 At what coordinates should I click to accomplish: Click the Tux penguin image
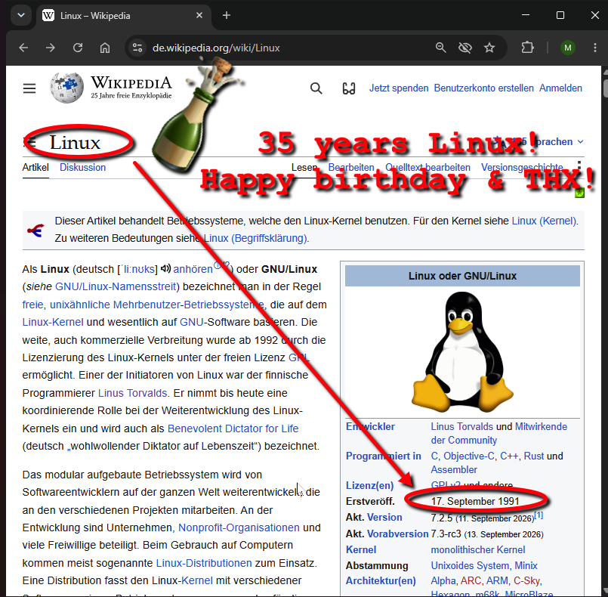(x=462, y=351)
